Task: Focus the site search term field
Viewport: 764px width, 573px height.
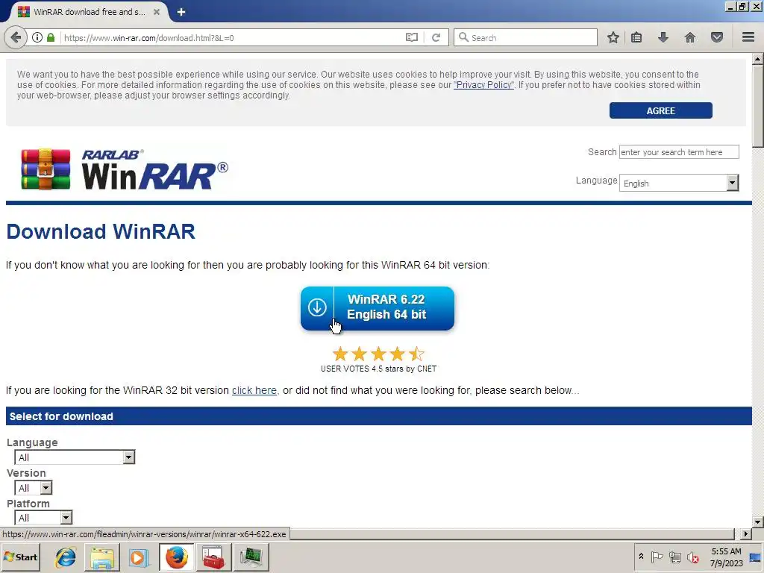Action: [x=679, y=152]
